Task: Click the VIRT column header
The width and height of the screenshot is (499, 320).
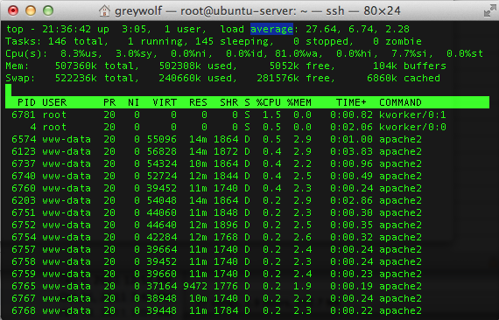Action: [x=165, y=102]
